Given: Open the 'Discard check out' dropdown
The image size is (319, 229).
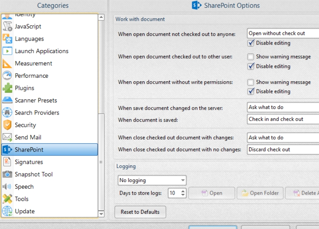Looking at the screenshot, I should 283,149.
